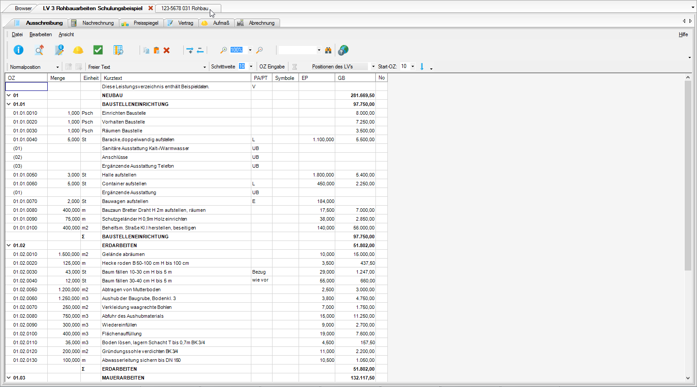697x387 pixels.
Task: Click the magnifier with red arrow icon
Action: coord(39,50)
